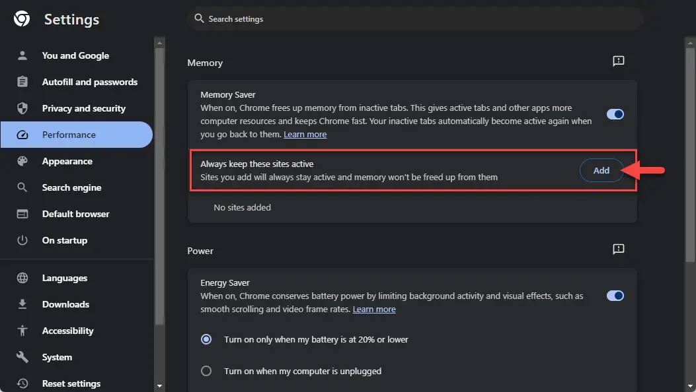Click Add to keep sites always active
Screen dimensions: 696x392
click(x=601, y=170)
